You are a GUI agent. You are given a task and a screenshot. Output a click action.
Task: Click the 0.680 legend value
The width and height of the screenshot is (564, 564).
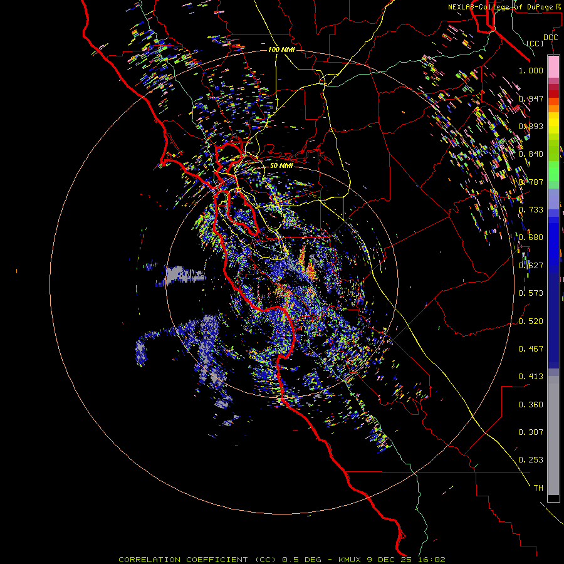(531, 238)
